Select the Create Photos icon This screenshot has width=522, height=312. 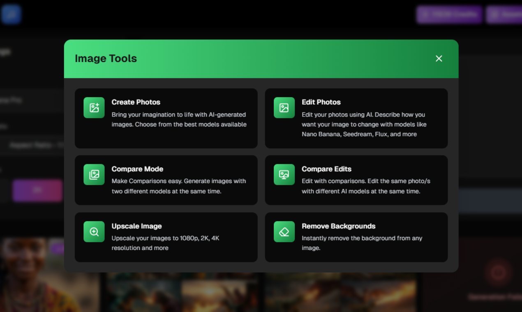coord(94,108)
